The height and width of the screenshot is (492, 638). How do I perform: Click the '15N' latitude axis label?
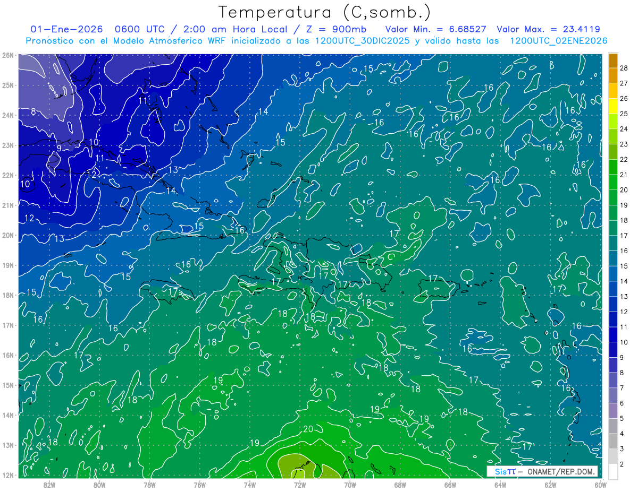click(x=7, y=385)
